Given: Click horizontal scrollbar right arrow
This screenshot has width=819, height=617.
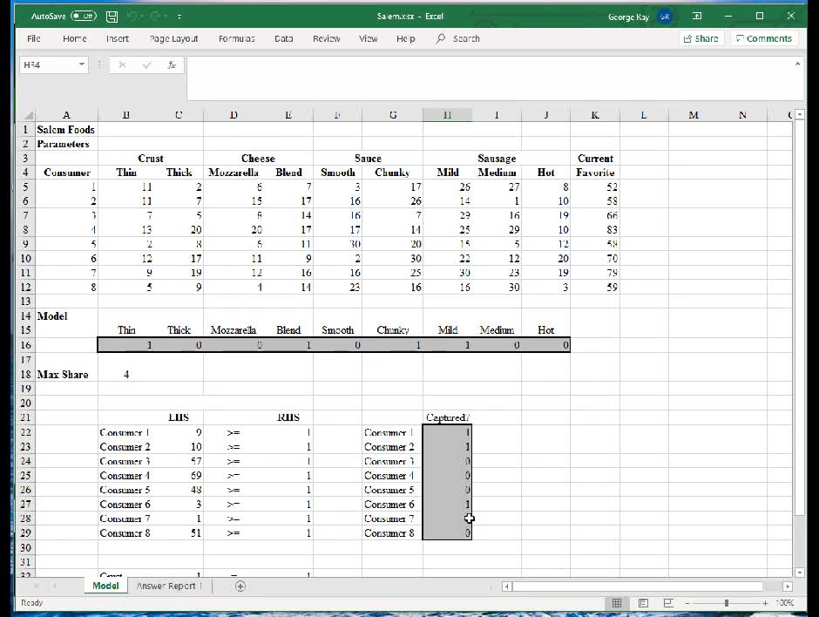Looking at the screenshot, I should click(x=788, y=586).
